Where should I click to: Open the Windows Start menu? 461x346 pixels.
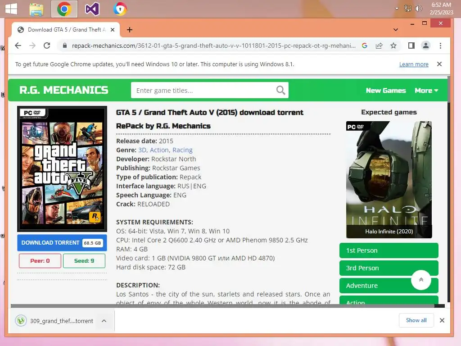[11, 9]
